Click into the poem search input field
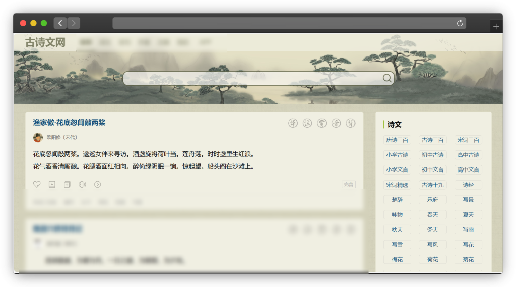Image resolution: width=516 pixels, height=287 pixels. point(252,78)
